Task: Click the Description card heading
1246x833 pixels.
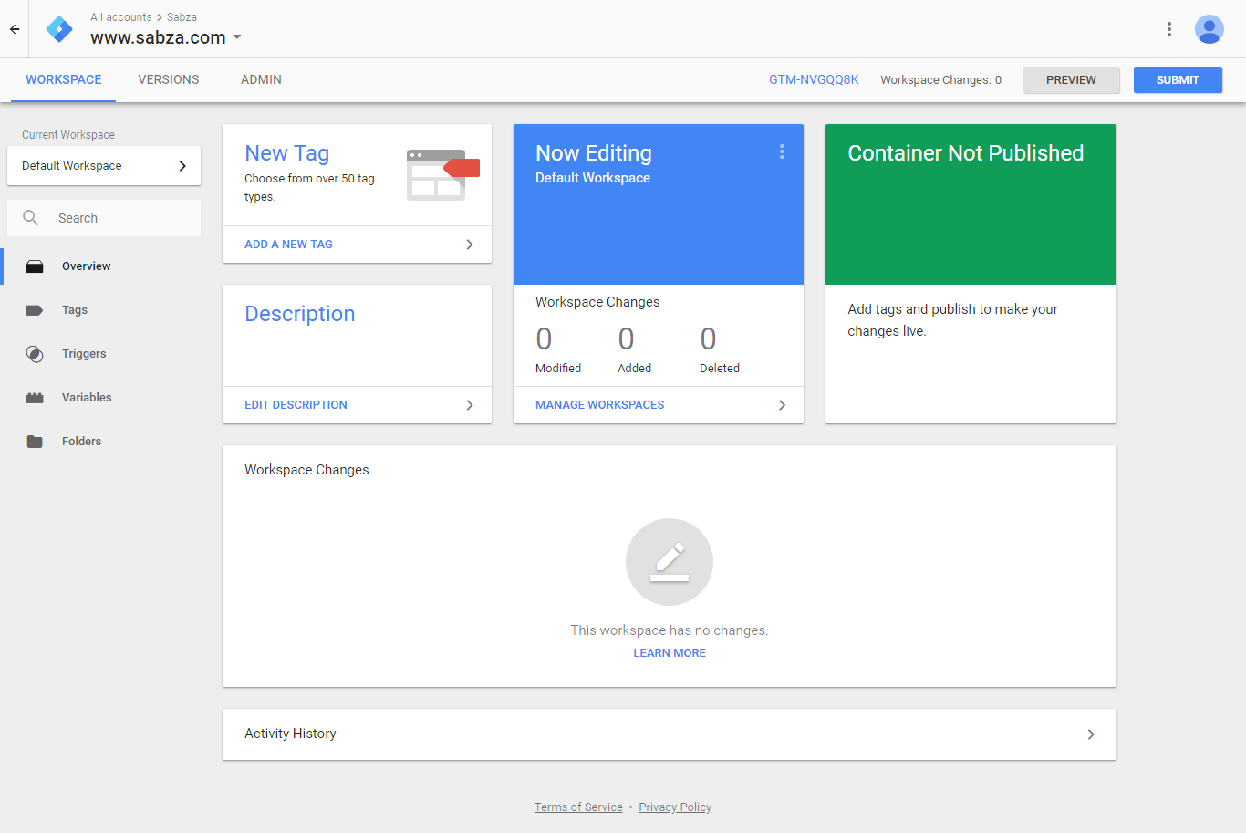Action: tap(300, 314)
